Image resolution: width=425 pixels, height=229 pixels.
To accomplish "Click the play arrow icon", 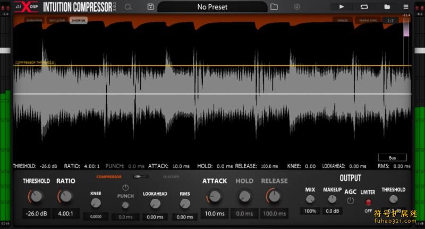I will [x=342, y=7].
